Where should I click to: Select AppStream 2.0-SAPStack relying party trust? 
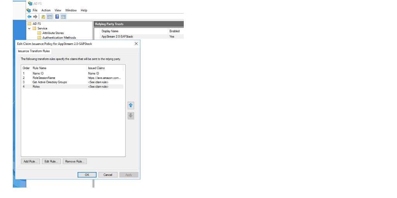click(117, 37)
